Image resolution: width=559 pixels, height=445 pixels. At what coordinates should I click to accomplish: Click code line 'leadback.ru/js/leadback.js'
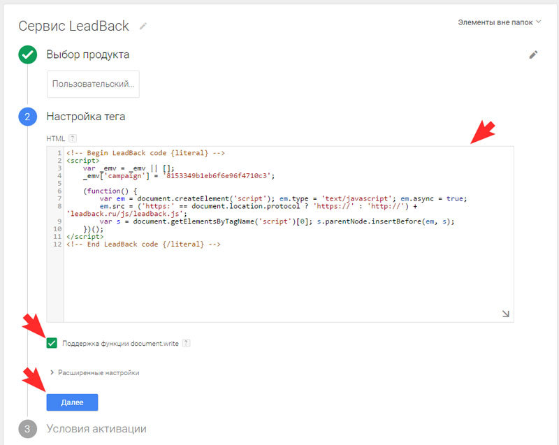click(126, 214)
